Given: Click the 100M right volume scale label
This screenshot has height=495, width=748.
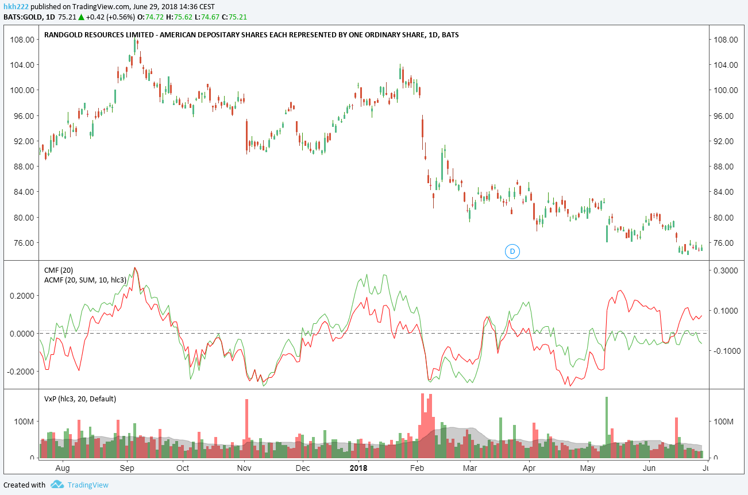Looking at the screenshot, I should click(724, 421).
